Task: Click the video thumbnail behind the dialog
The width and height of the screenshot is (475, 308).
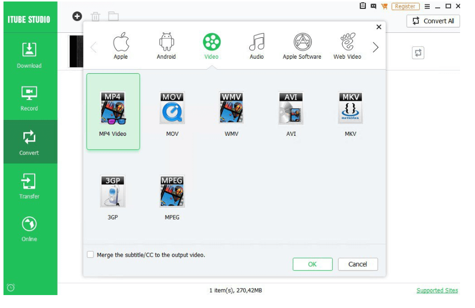Action: click(x=76, y=51)
